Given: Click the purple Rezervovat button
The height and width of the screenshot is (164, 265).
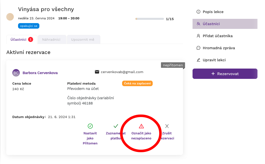Looking at the screenshot, I should [225, 74].
